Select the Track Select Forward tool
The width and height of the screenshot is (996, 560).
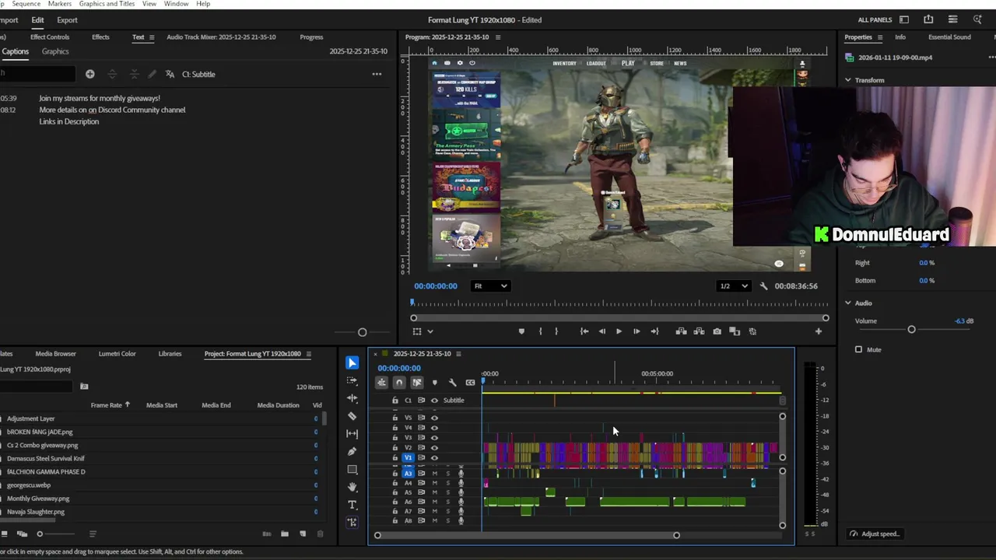click(352, 380)
